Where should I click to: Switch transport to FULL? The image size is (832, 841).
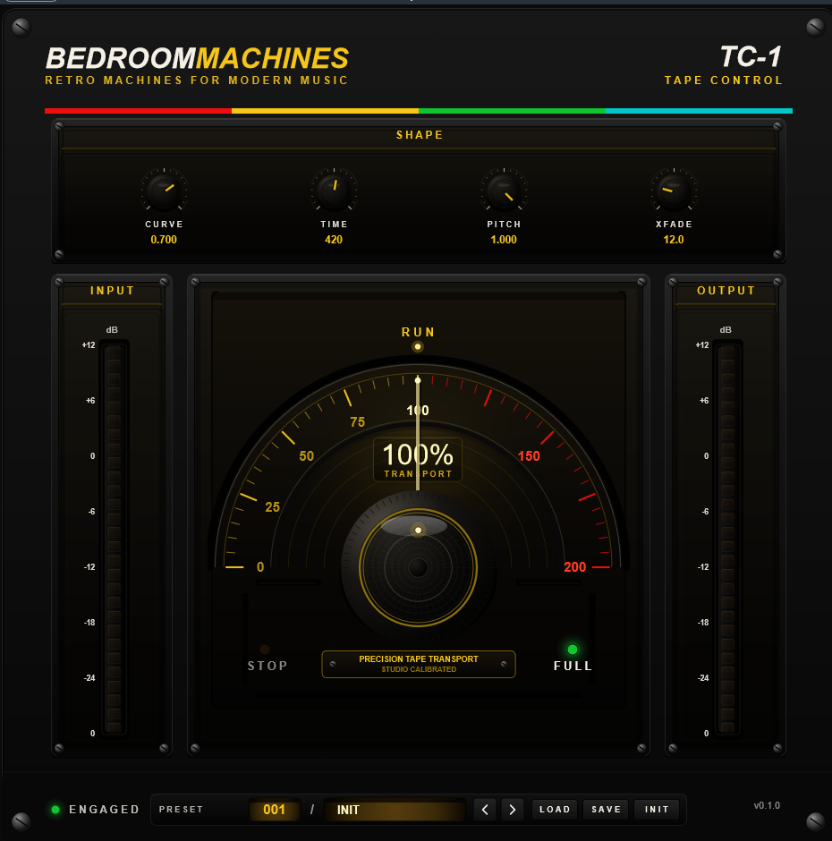pos(573,658)
